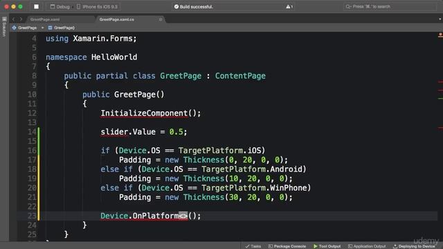Open the Tasks pad
Image resolution: width=443 pixels, height=249 pixels.
(x=253, y=246)
